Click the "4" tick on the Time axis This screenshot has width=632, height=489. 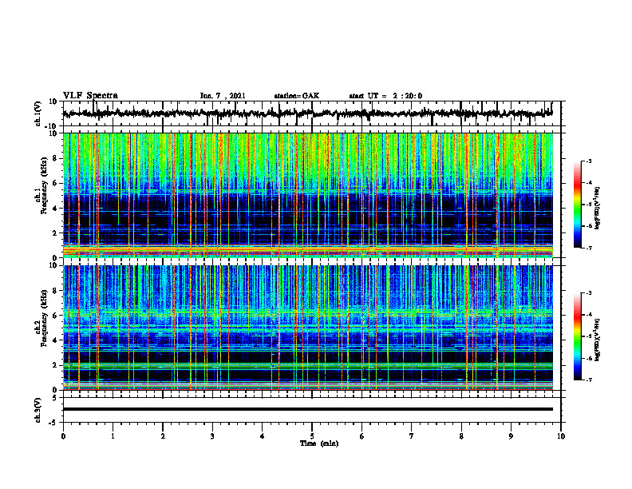(x=263, y=436)
